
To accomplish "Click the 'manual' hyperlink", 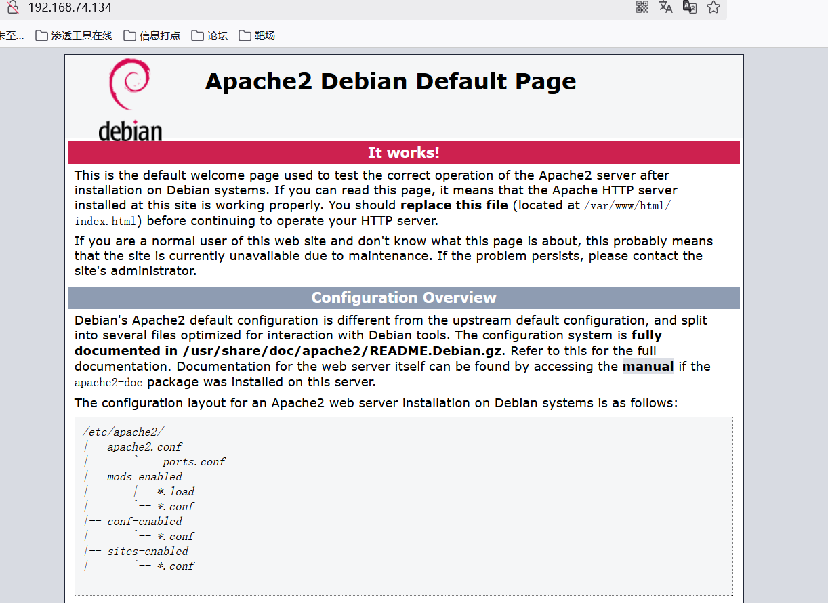I will [x=648, y=367].
